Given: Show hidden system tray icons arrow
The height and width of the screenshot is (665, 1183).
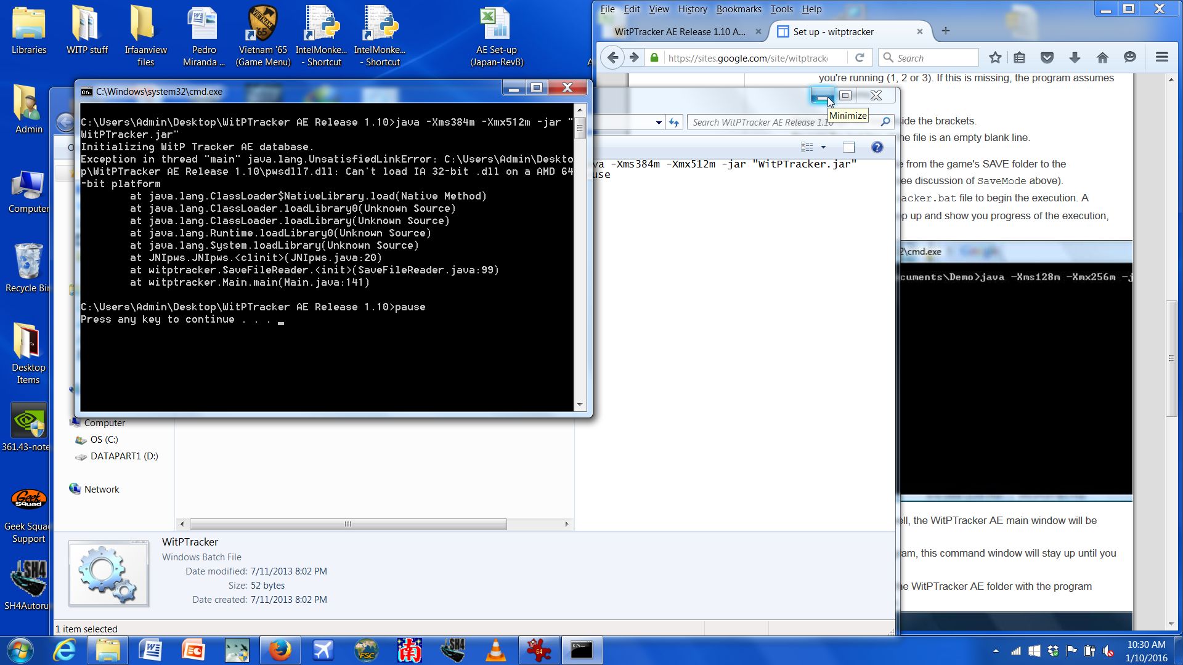Looking at the screenshot, I should tap(996, 651).
